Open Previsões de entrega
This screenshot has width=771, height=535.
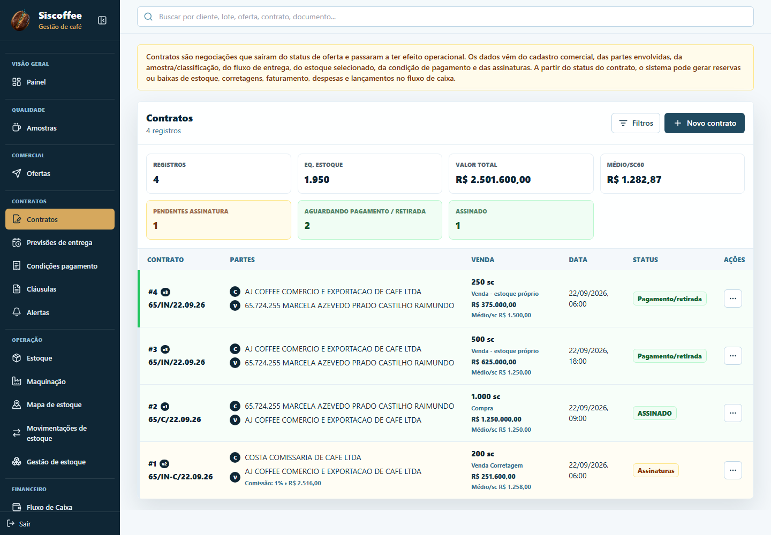[x=60, y=242]
